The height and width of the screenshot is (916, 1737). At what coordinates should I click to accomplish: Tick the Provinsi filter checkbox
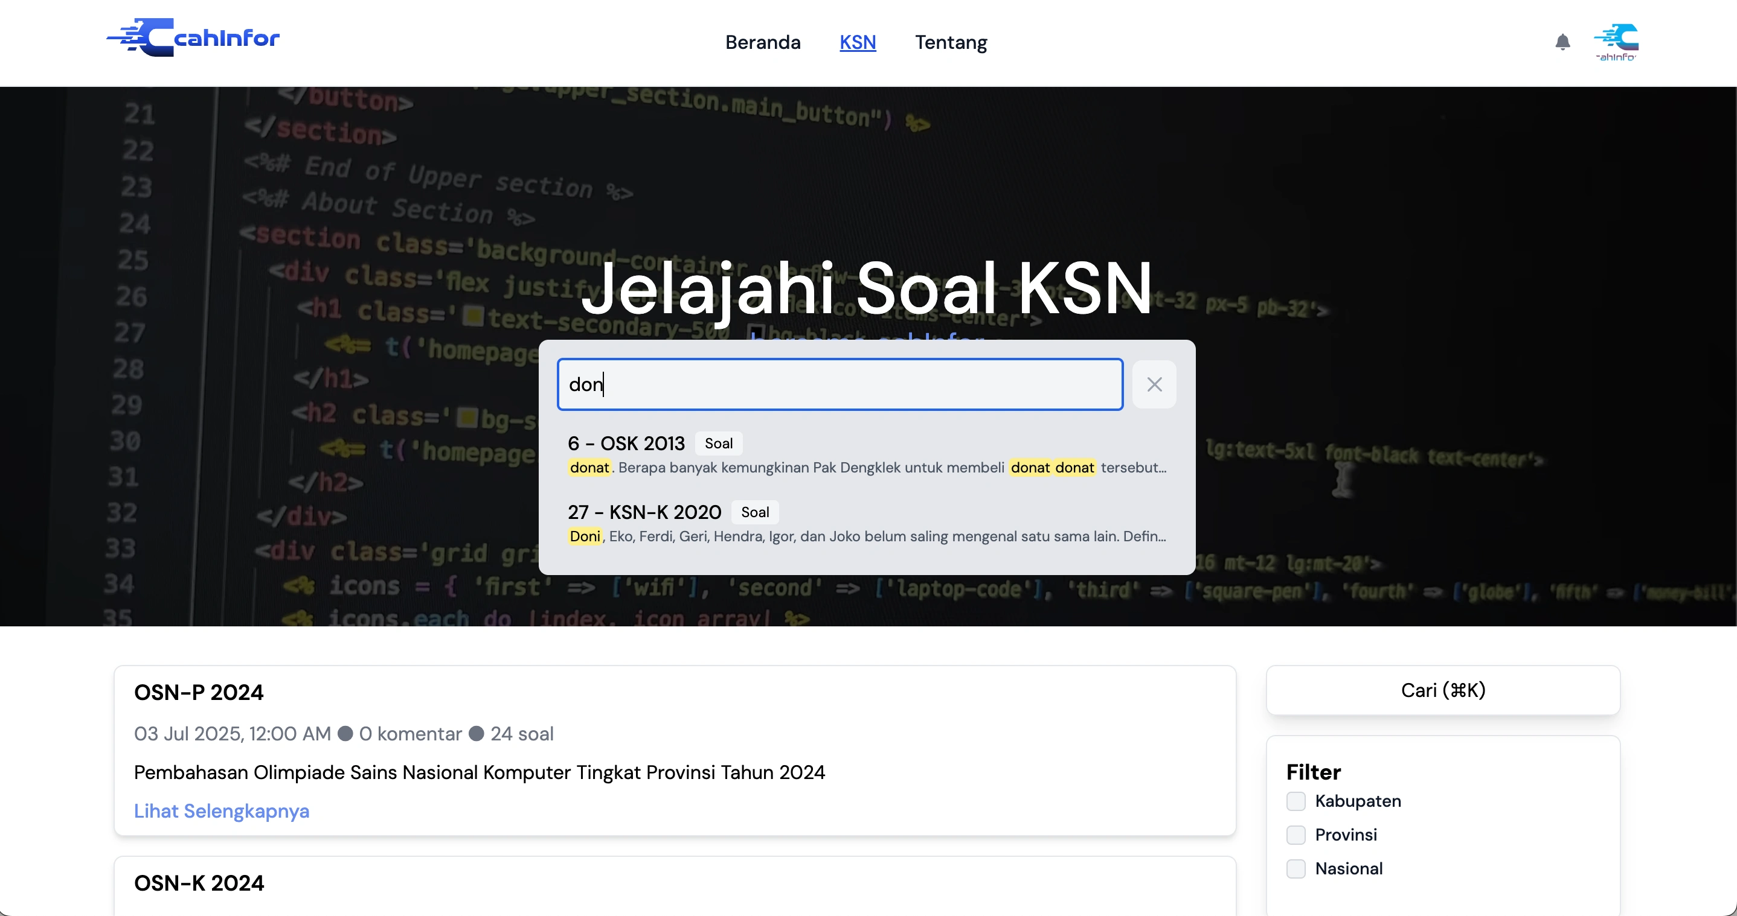pyautogui.click(x=1296, y=835)
